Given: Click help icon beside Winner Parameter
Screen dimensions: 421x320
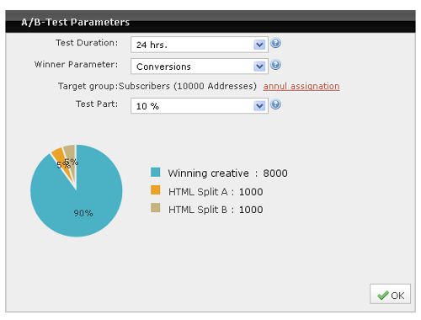Looking at the screenshot, I should tap(275, 65).
